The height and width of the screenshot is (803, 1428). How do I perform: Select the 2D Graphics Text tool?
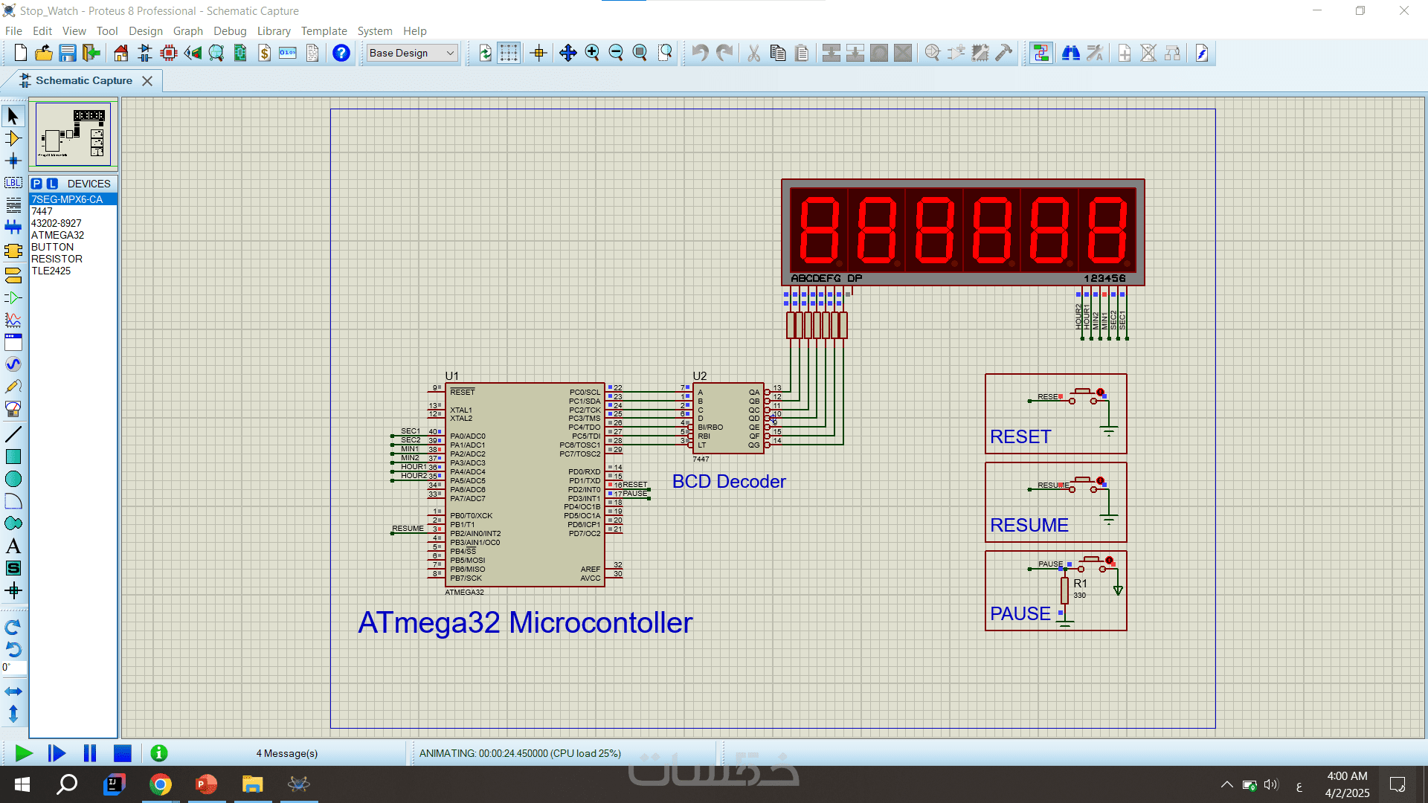point(13,546)
